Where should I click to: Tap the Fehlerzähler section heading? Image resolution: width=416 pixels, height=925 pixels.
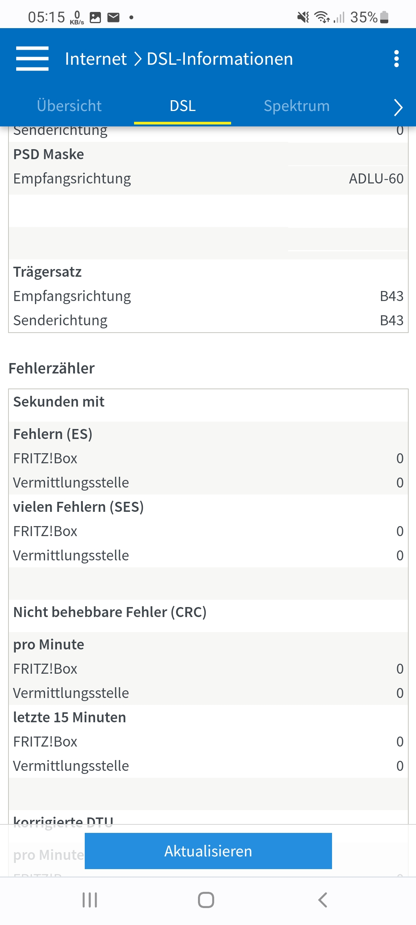pos(52,368)
